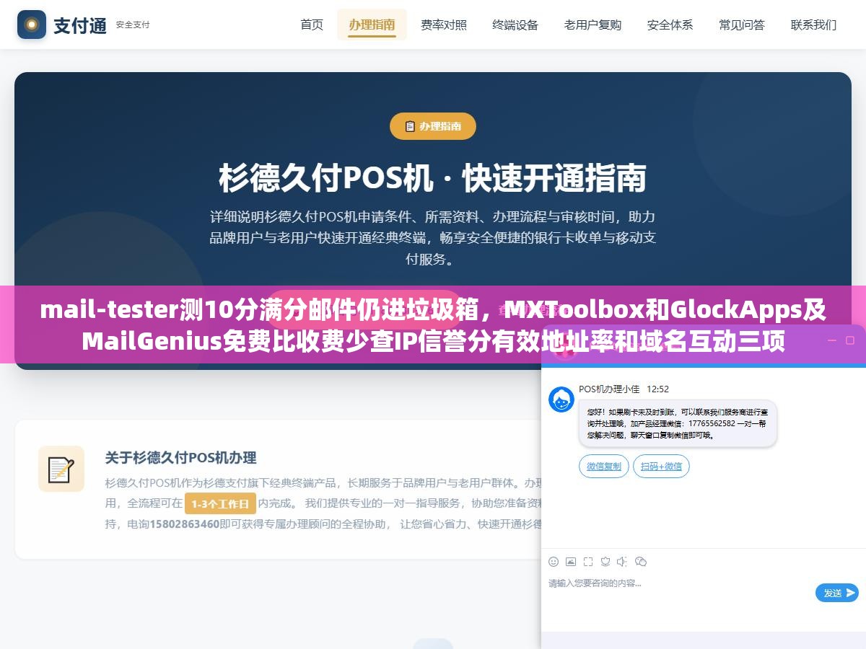The height and width of the screenshot is (649, 866).
Task: Click the clipboard icon in the hero badge
Action: click(x=410, y=126)
